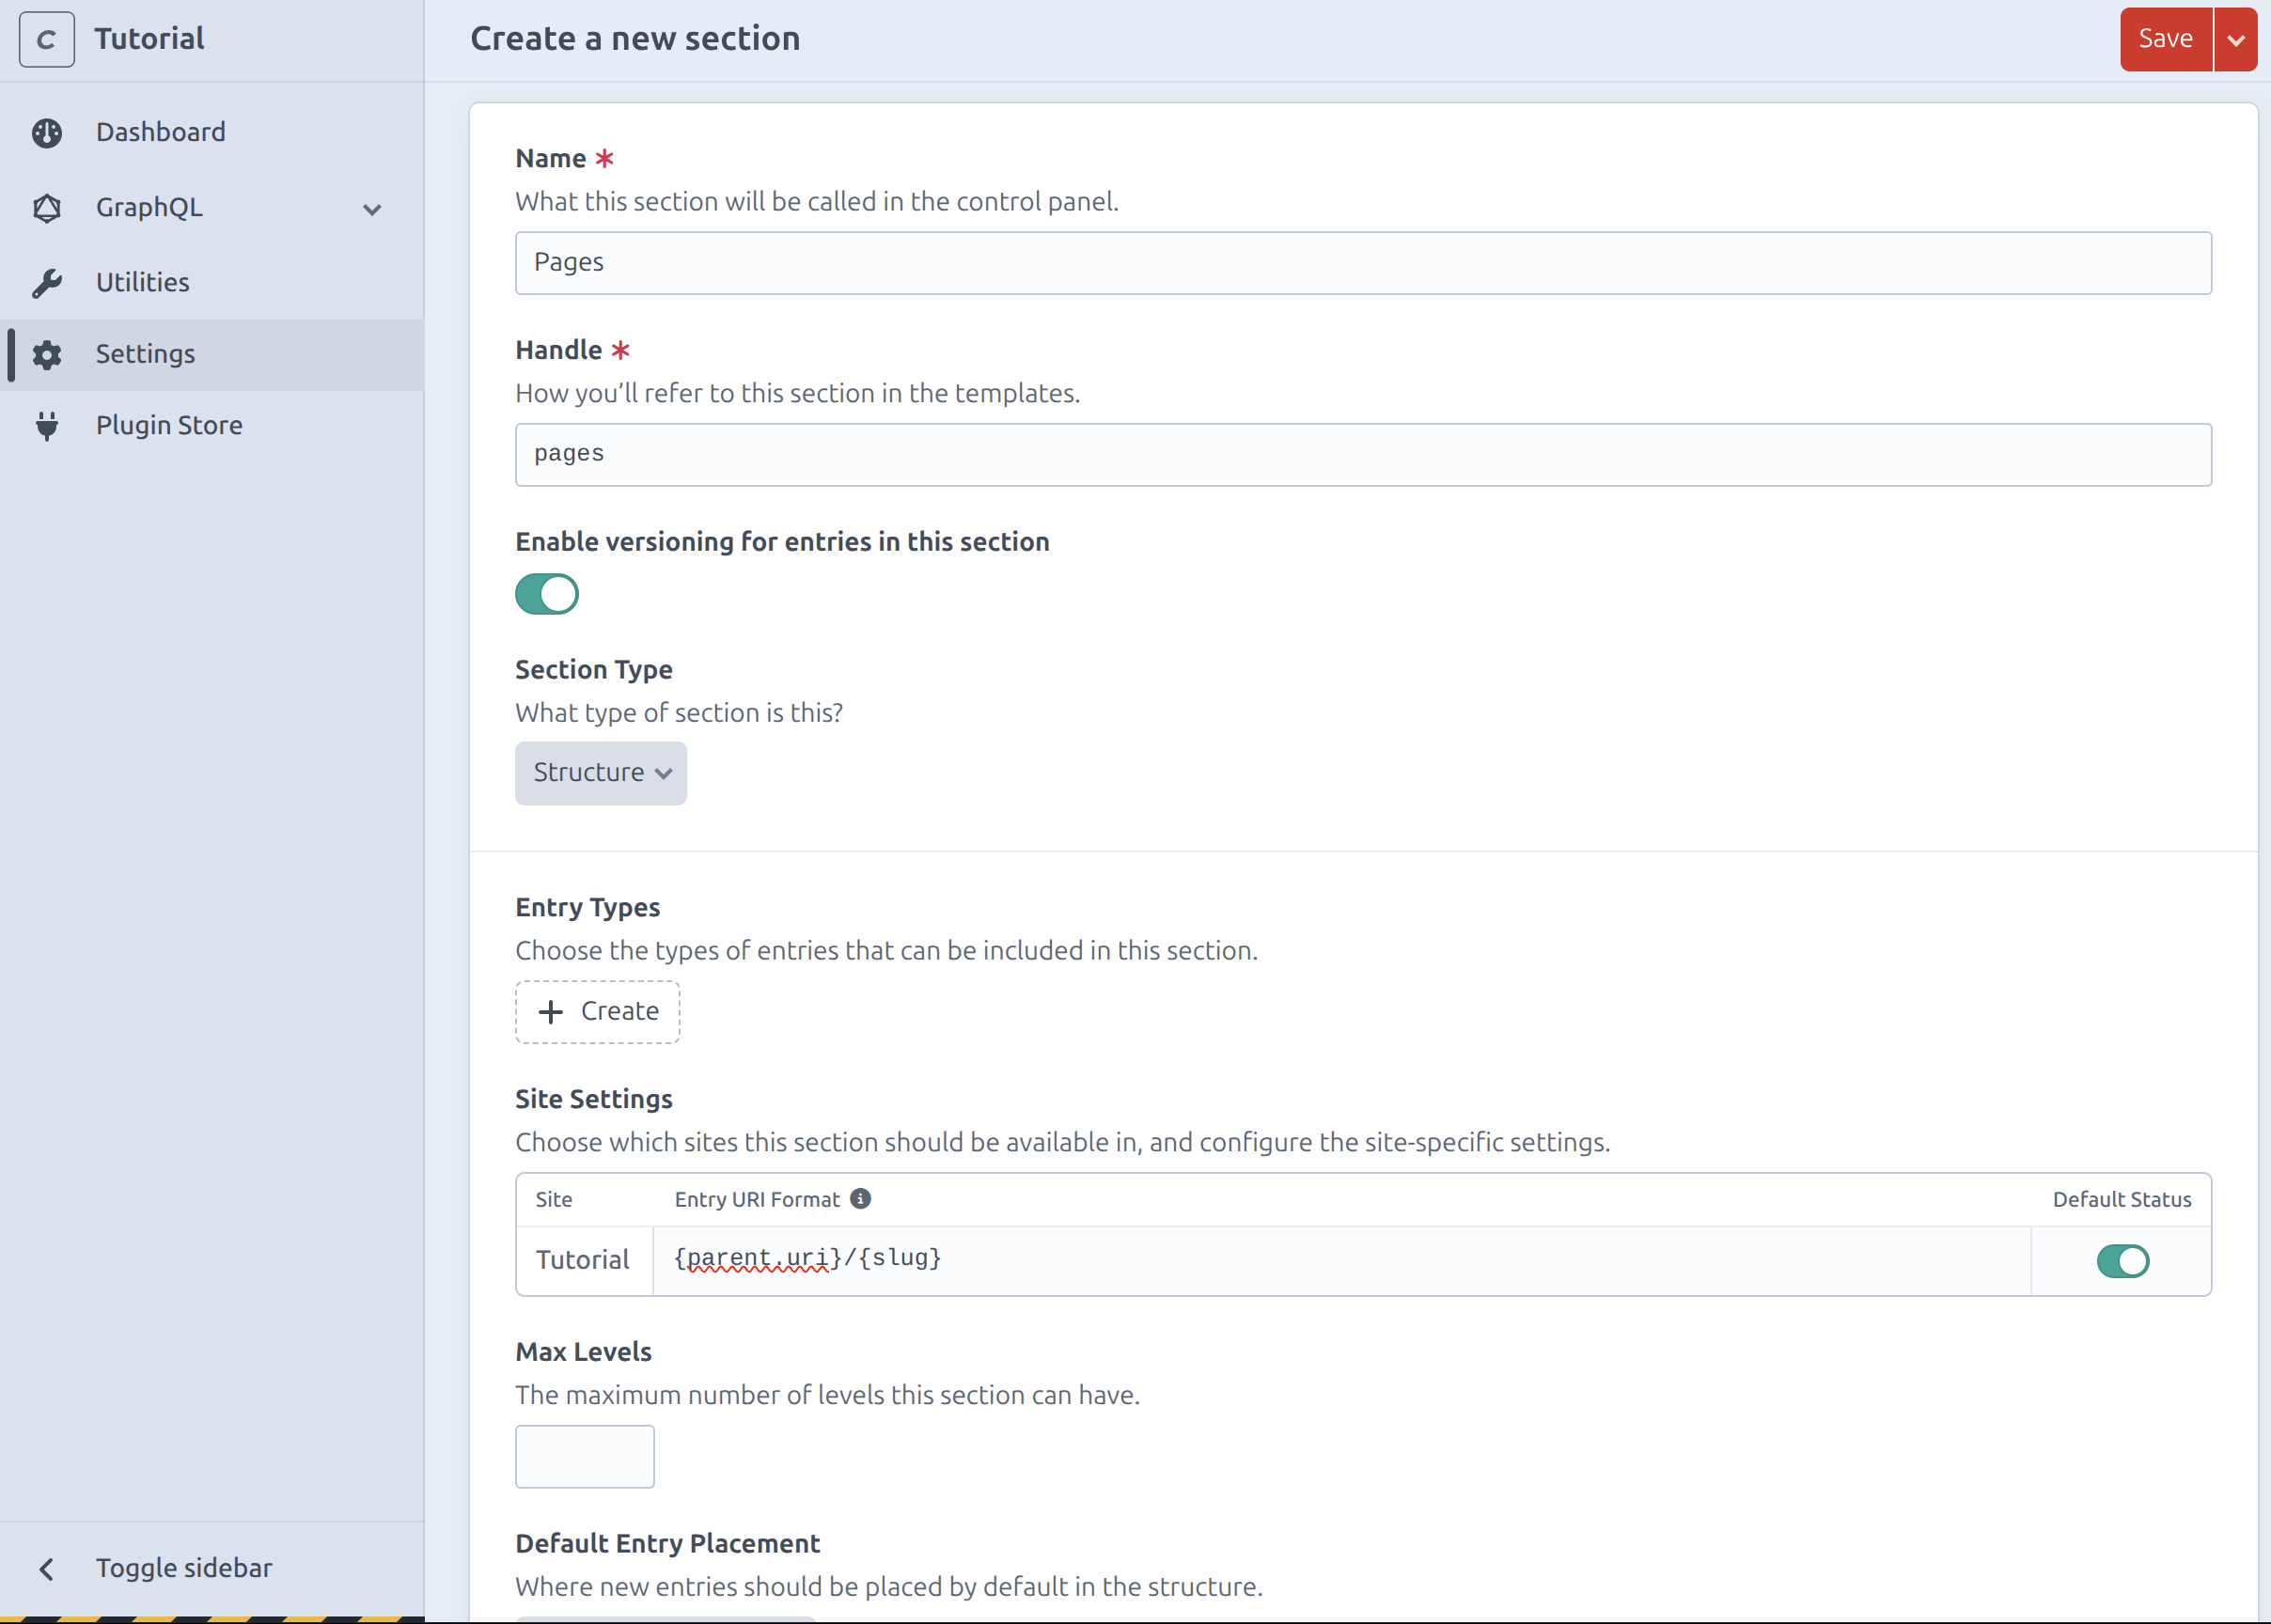The image size is (2271, 1624).
Task: Click the Site Settings heading
Action: click(594, 1099)
